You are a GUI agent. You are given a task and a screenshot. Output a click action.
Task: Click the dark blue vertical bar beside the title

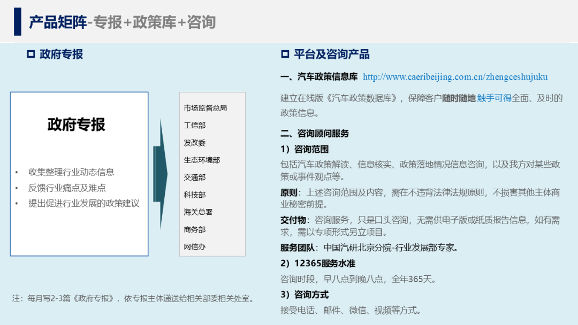point(18,22)
